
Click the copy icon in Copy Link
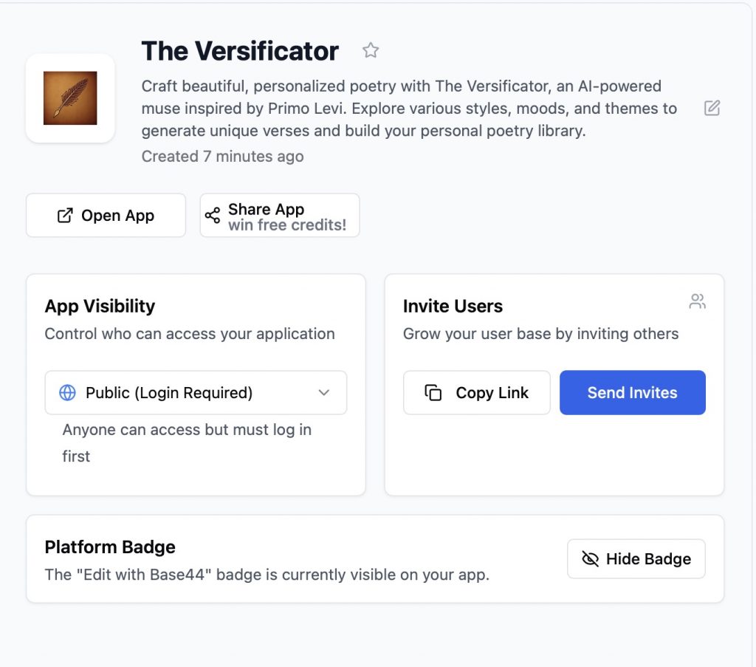pos(433,393)
